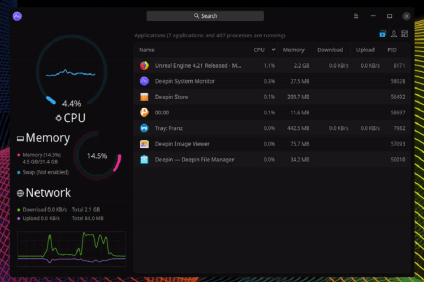Open the hamburger main menu

pyautogui.click(x=356, y=16)
